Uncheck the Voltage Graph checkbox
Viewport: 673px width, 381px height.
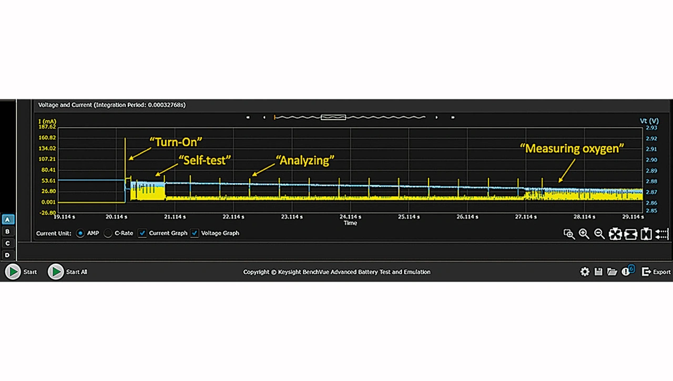click(195, 234)
